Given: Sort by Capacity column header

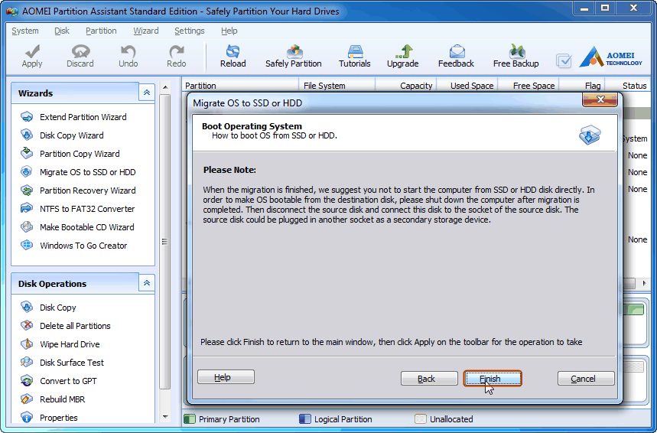Looking at the screenshot, I should click(406, 86).
